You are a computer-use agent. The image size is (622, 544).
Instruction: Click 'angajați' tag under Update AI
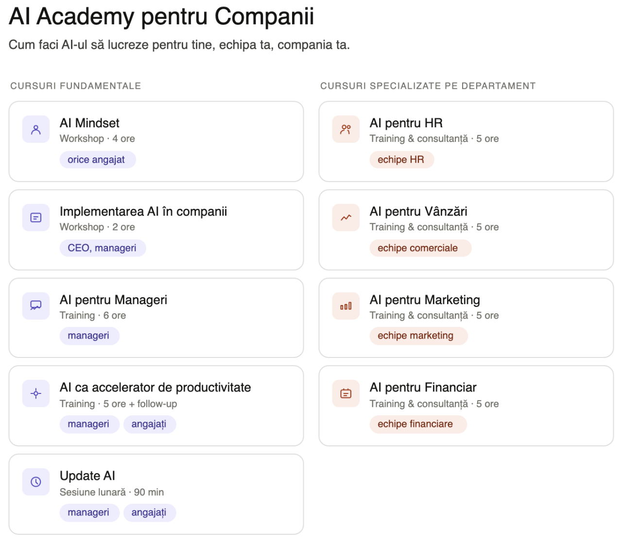point(149,512)
